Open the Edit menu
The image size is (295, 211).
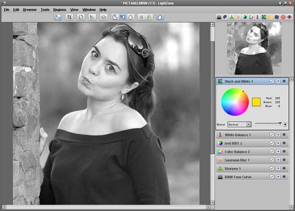point(16,10)
